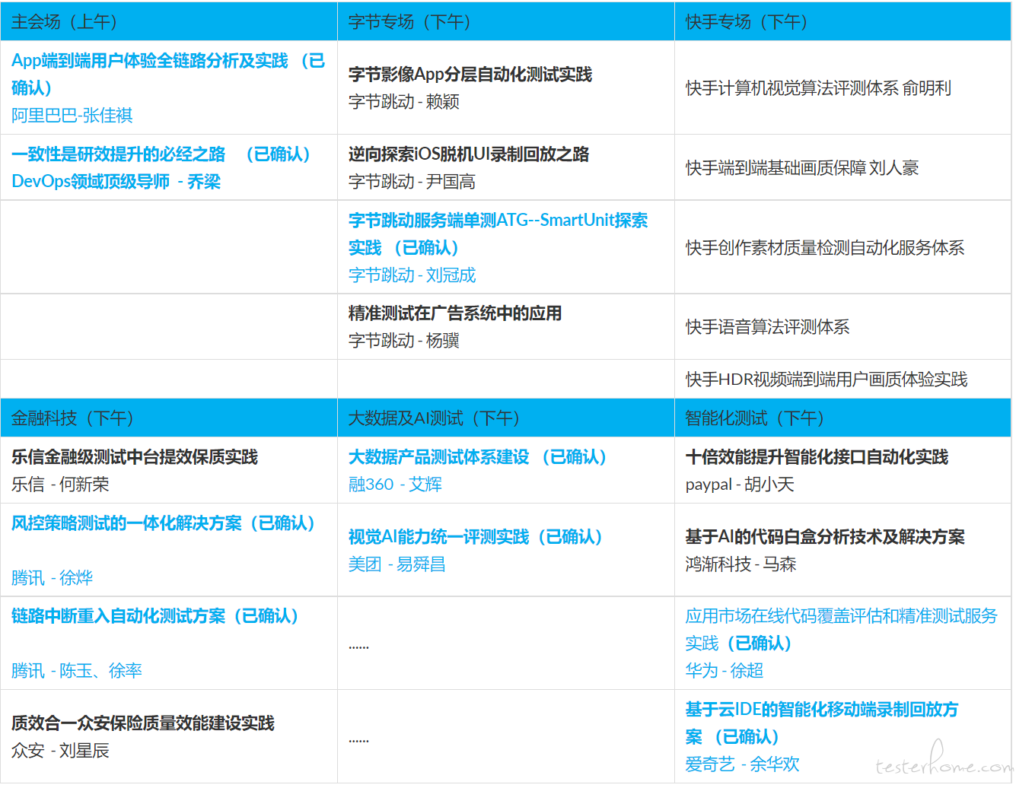Open speaker link 腾讯 - 徐烨
1016x788 pixels.
[x=52, y=578]
